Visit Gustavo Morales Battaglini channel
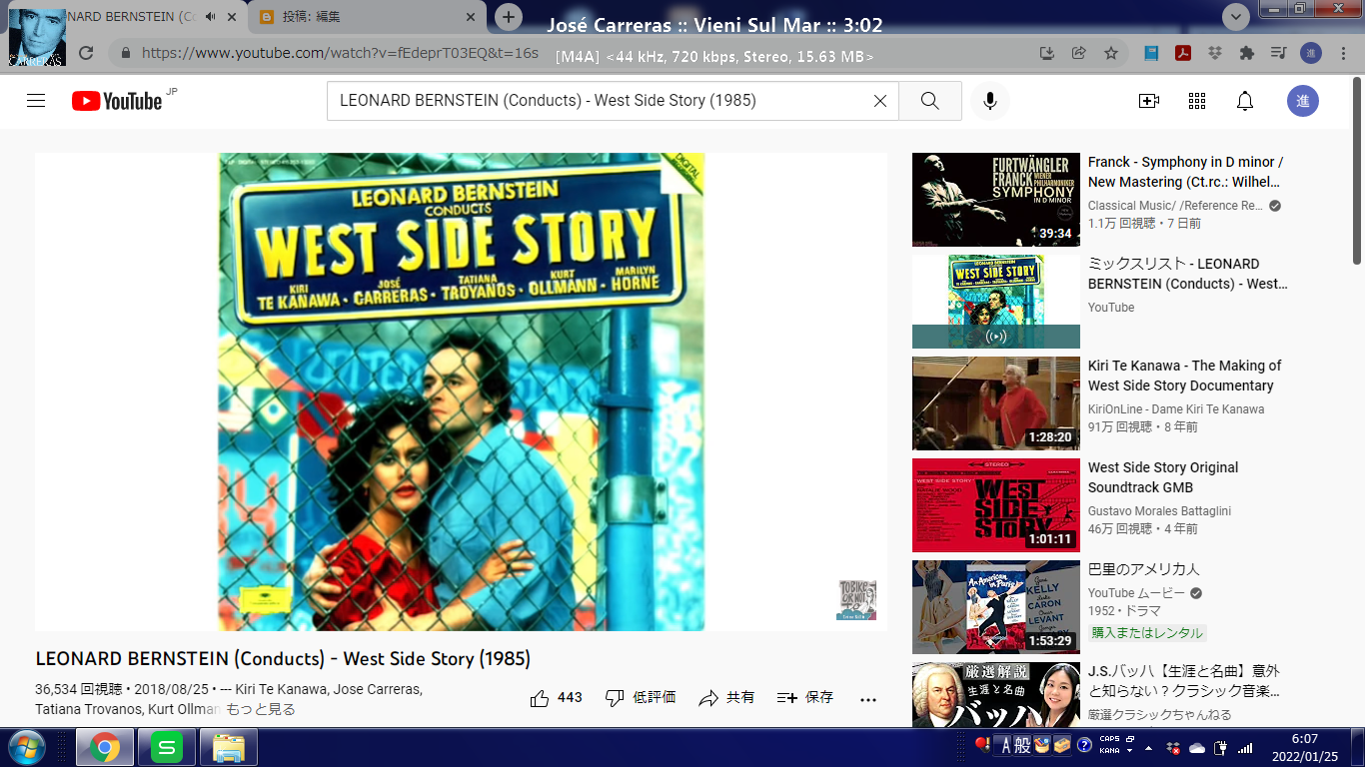The image size is (1365, 767). pos(1159,511)
